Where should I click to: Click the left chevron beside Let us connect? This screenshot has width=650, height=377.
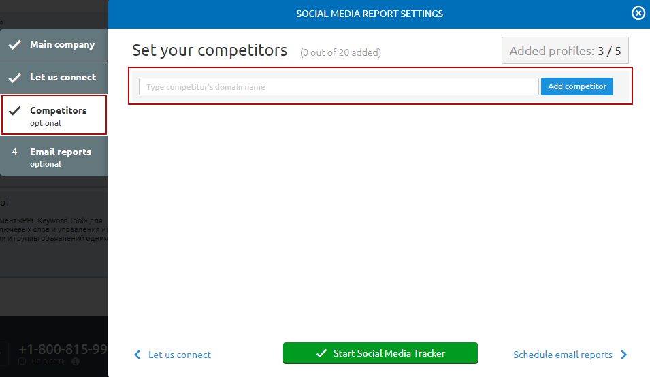(x=137, y=355)
